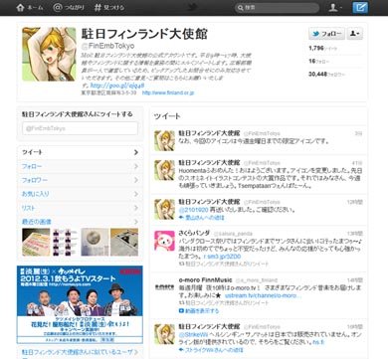
Task: Click the o-moro FinnMusic avatar
Action: tap(164, 287)
